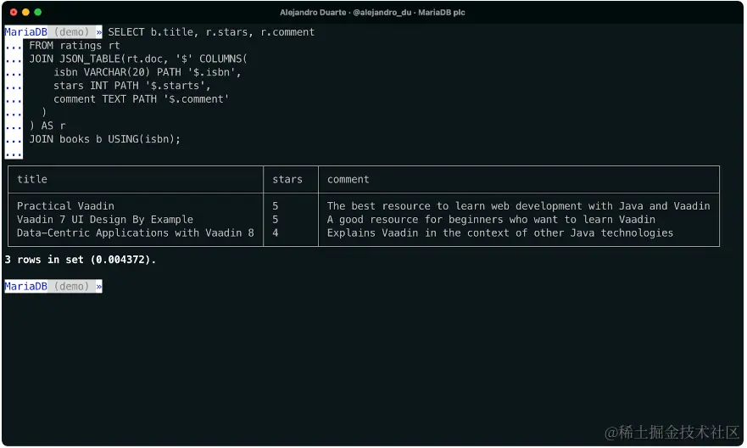
Task: Click the 'JOIN books b USING(isbn);' line
Action: pyautogui.click(x=105, y=139)
